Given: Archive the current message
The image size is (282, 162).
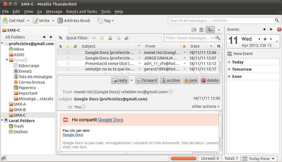Looking at the screenshot, I should [x=170, y=80].
